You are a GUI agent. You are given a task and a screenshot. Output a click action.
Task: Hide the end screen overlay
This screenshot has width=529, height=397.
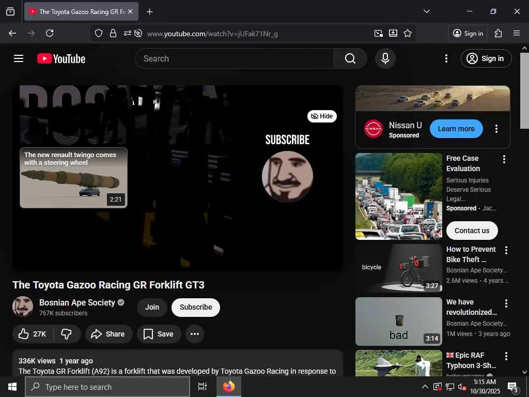point(322,116)
